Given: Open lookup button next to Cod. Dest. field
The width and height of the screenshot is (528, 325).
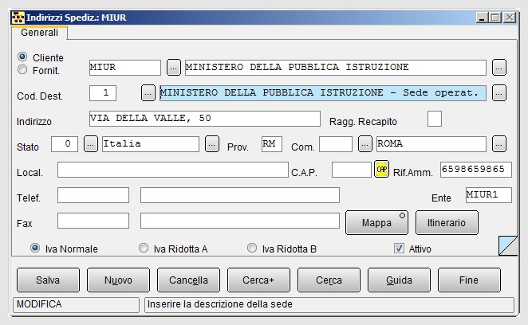Looking at the screenshot, I should [x=148, y=93].
